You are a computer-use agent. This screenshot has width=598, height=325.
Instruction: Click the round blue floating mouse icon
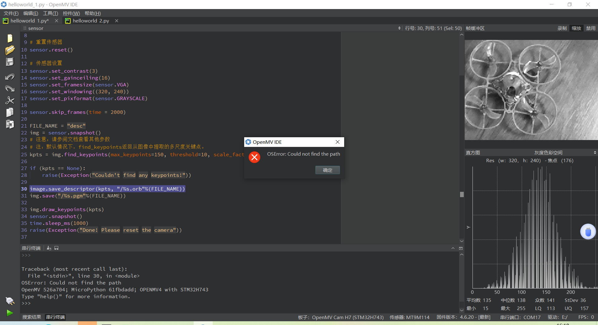point(588,232)
